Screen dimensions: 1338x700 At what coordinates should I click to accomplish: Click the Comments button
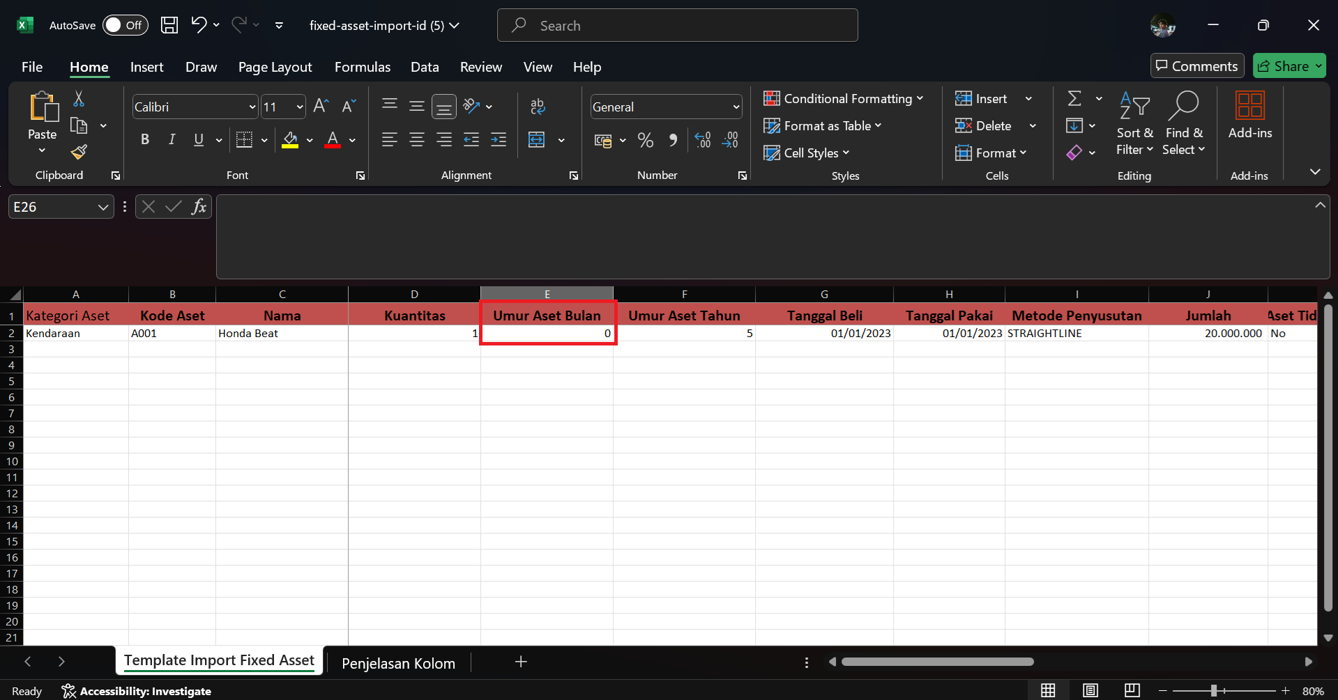(1196, 66)
